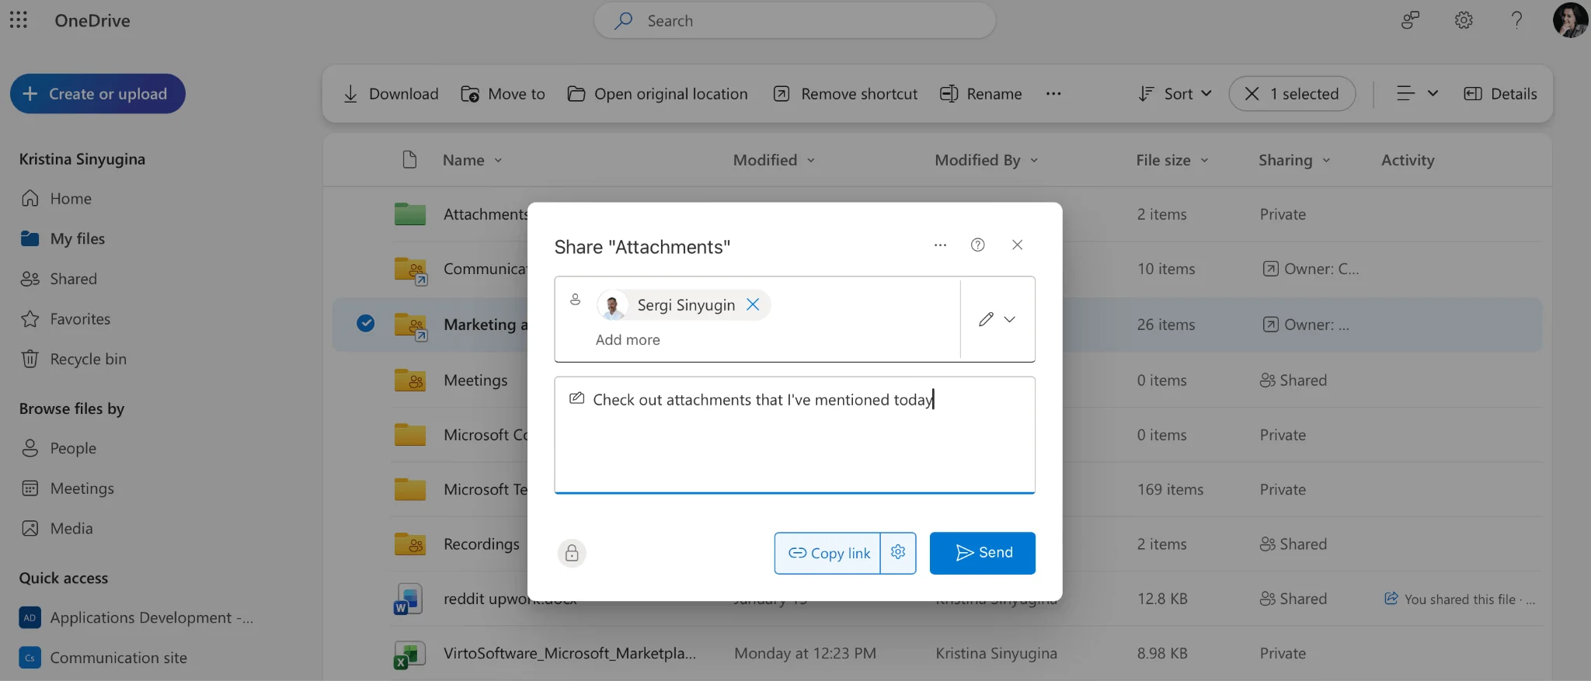Screen dimensions: 1591x681
Task: Click You shared this file activity
Action: [x=1459, y=599]
